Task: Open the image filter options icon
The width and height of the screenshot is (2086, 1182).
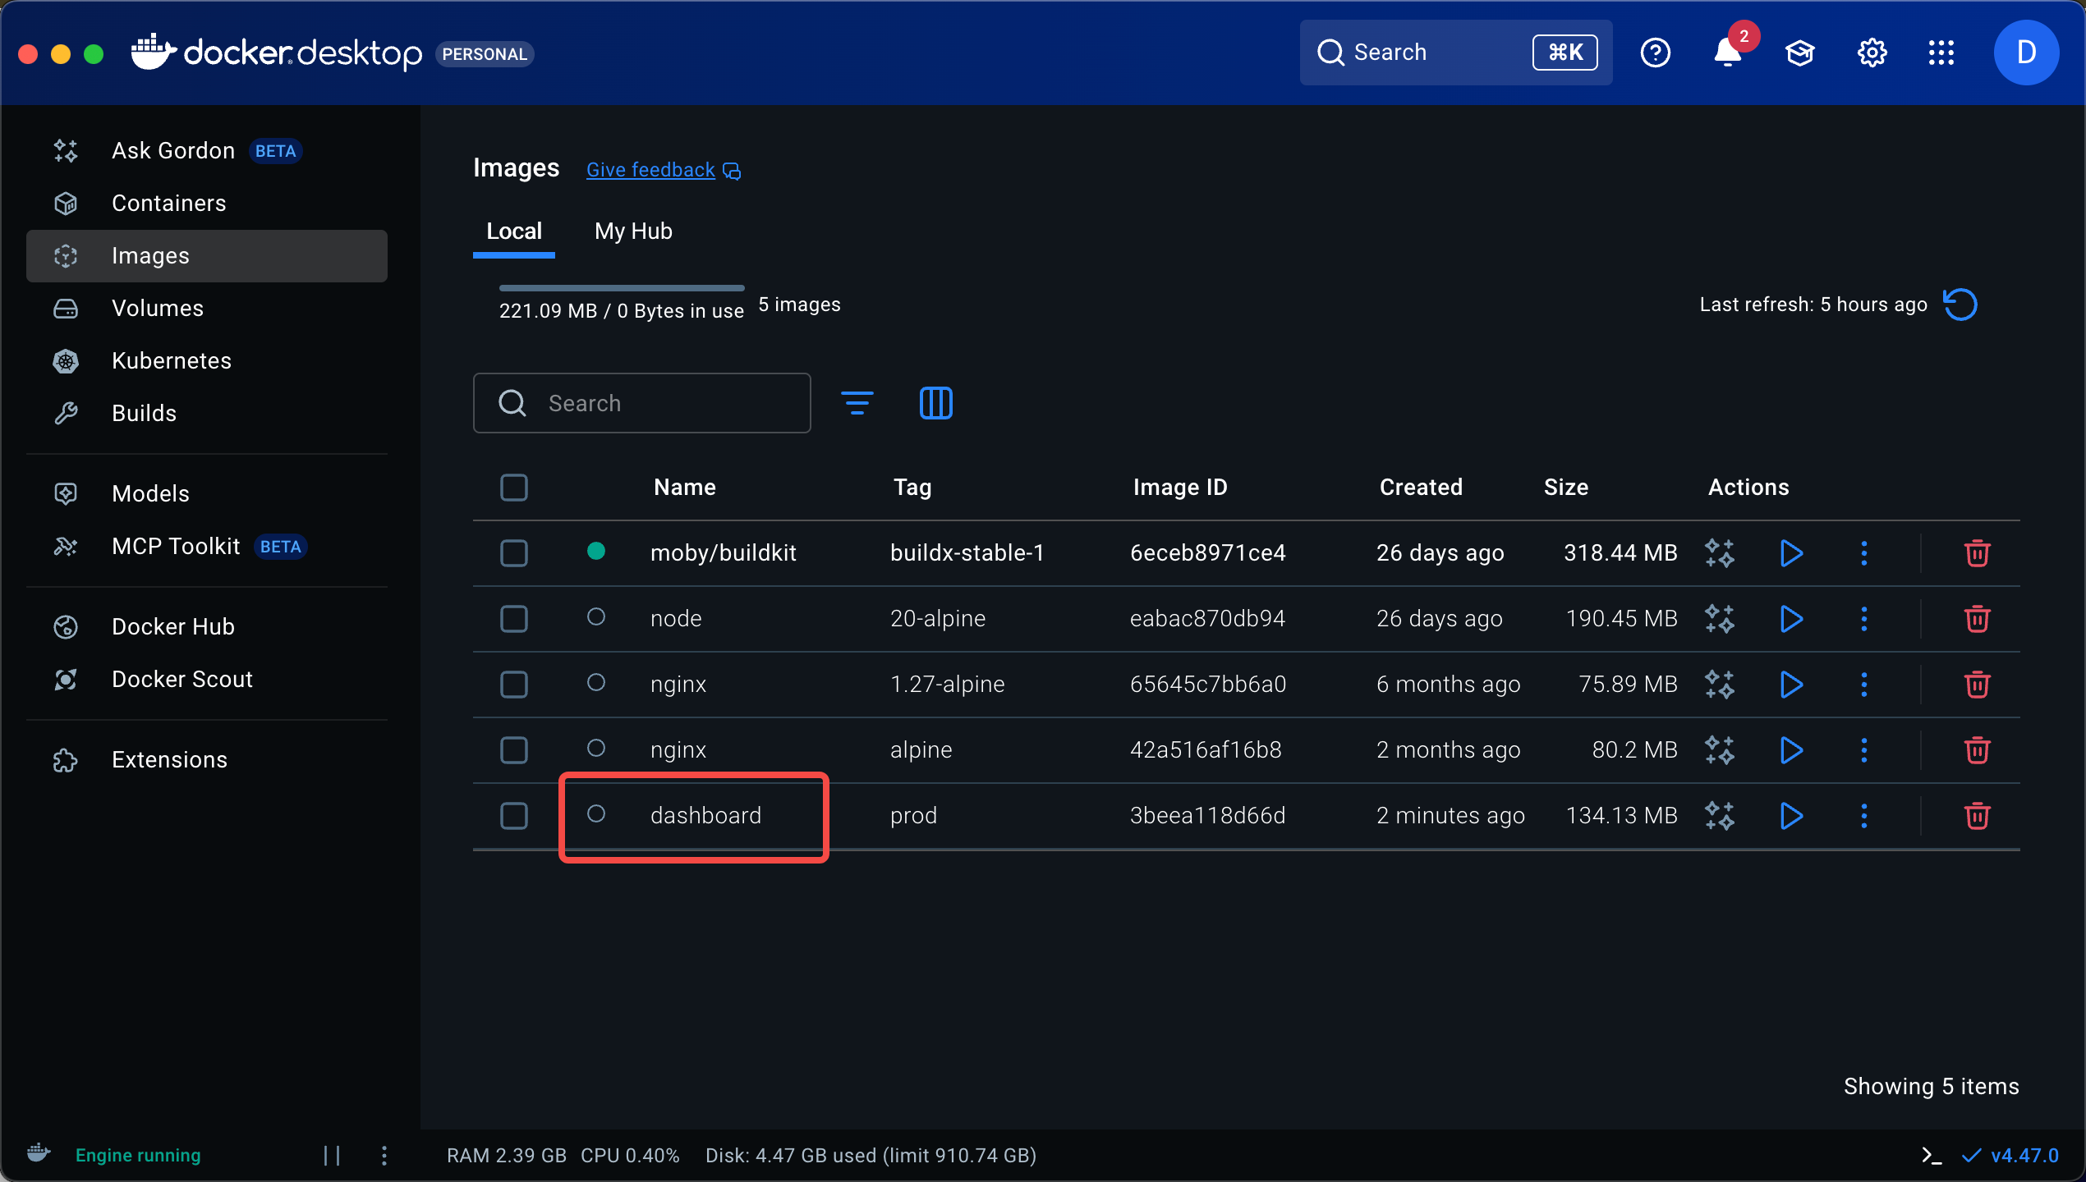Action: click(857, 403)
